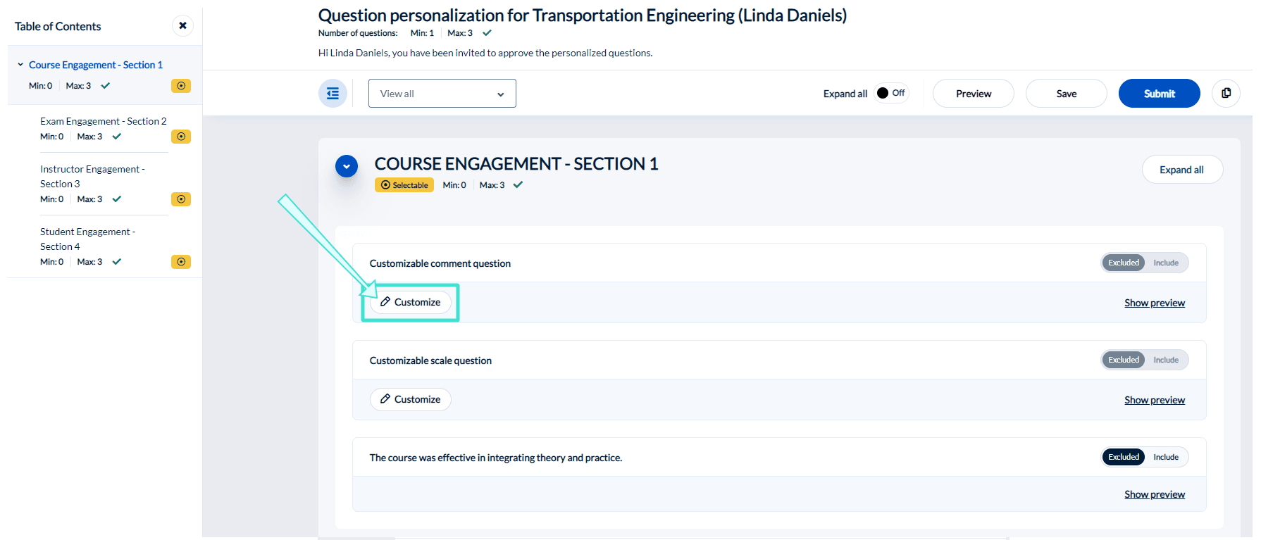The width and height of the screenshot is (1261, 540).
Task: Click selectable badge for Instructor Engagement Section 3
Action: coord(181,199)
